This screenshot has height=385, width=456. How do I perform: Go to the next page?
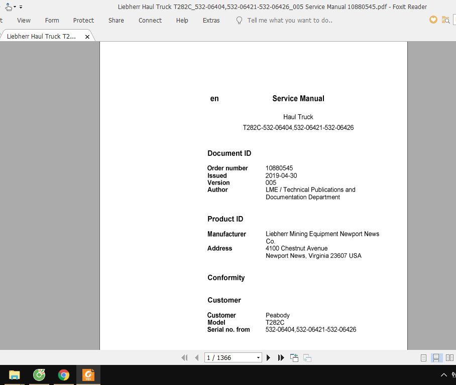pyautogui.click(x=268, y=358)
